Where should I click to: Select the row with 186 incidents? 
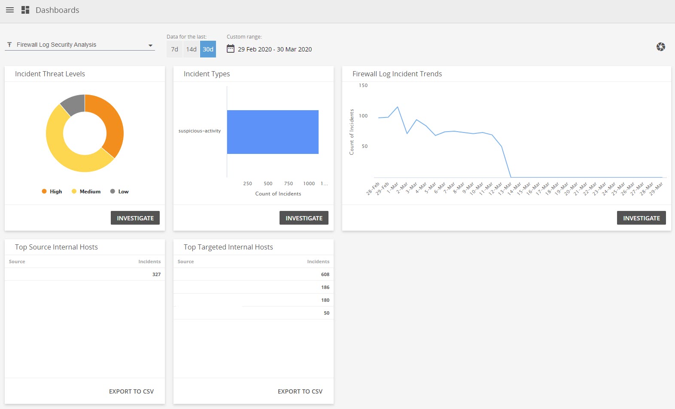coord(253,287)
